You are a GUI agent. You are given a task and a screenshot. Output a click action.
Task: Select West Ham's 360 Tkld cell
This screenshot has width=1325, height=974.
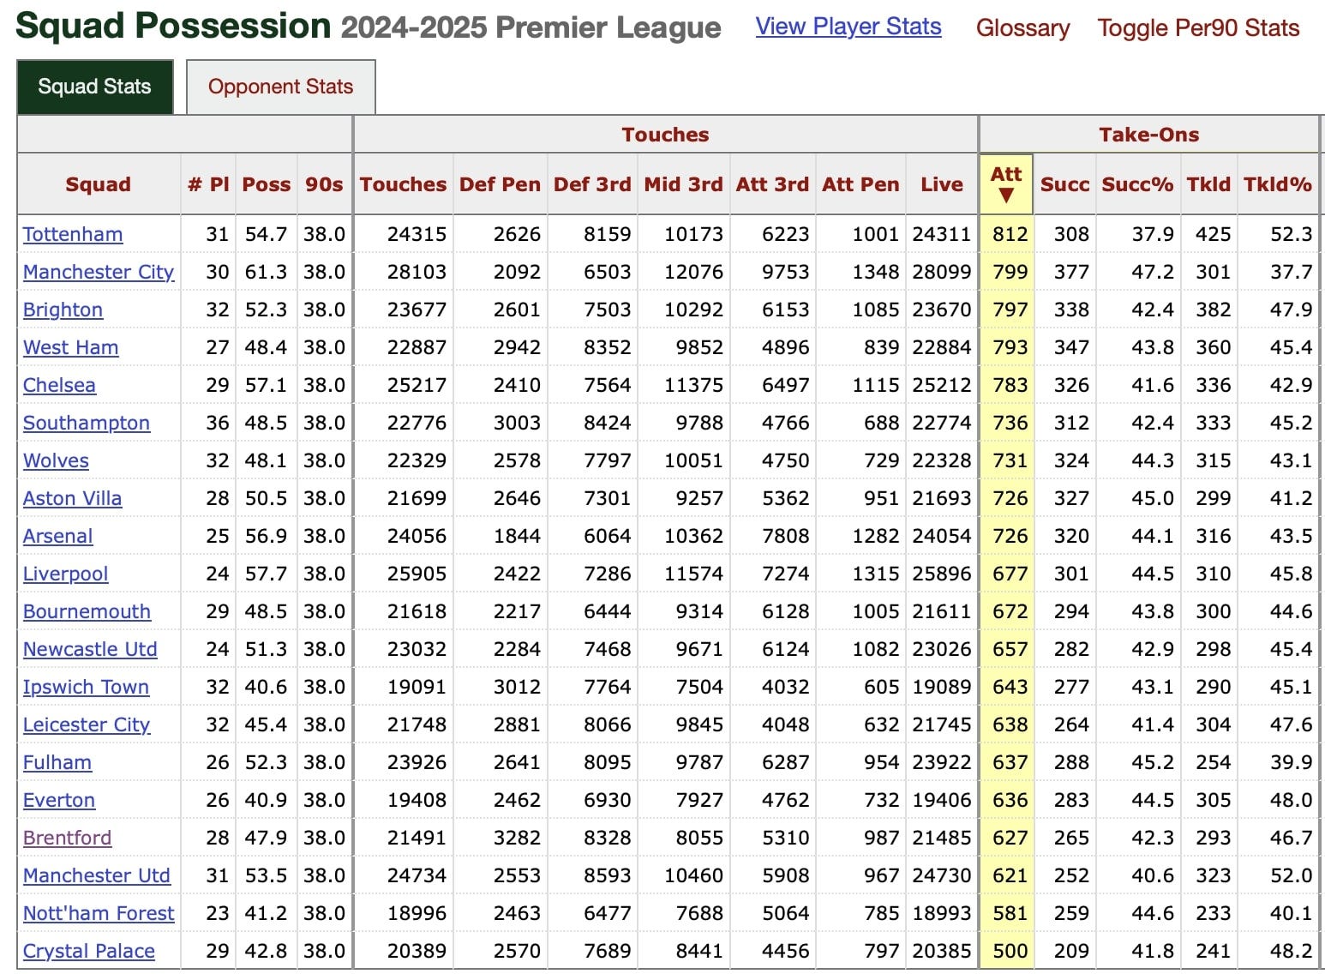coord(1208,347)
